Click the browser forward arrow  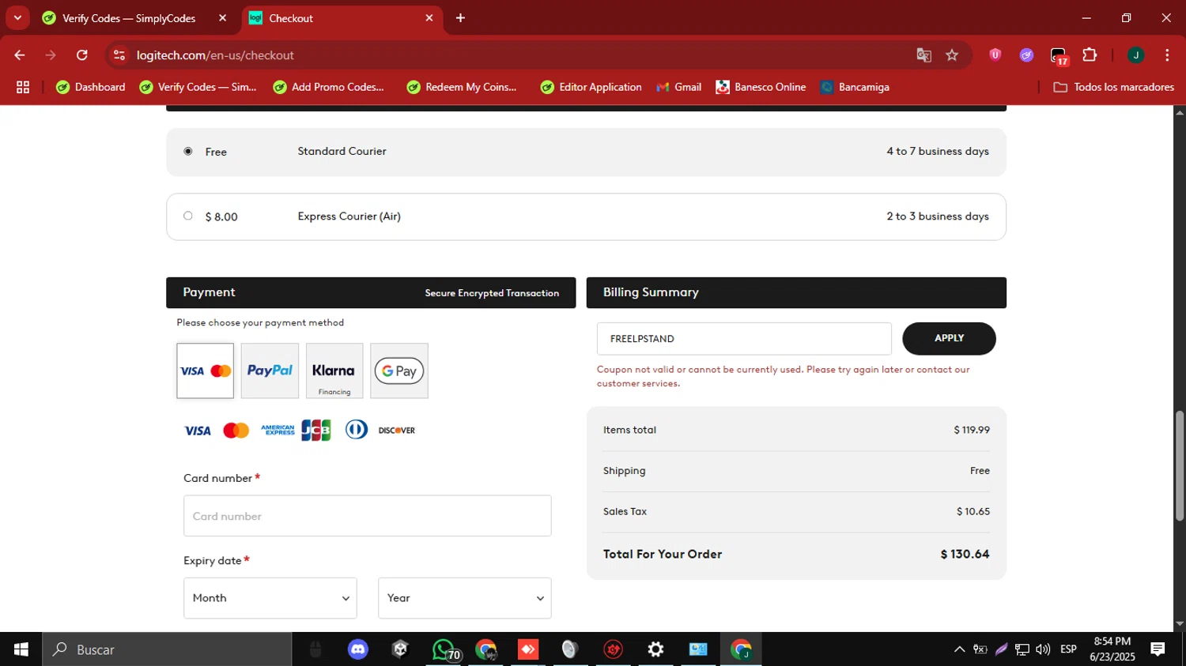coord(51,55)
